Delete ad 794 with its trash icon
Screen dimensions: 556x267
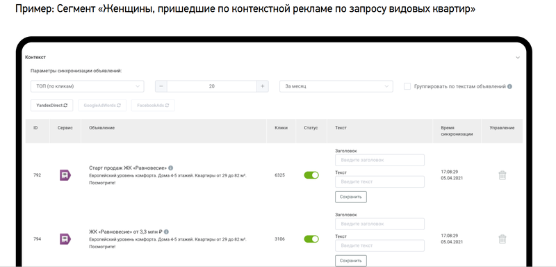point(502,239)
